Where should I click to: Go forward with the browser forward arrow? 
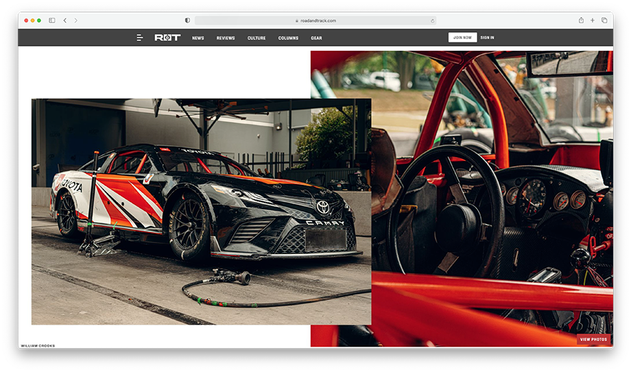75,21
